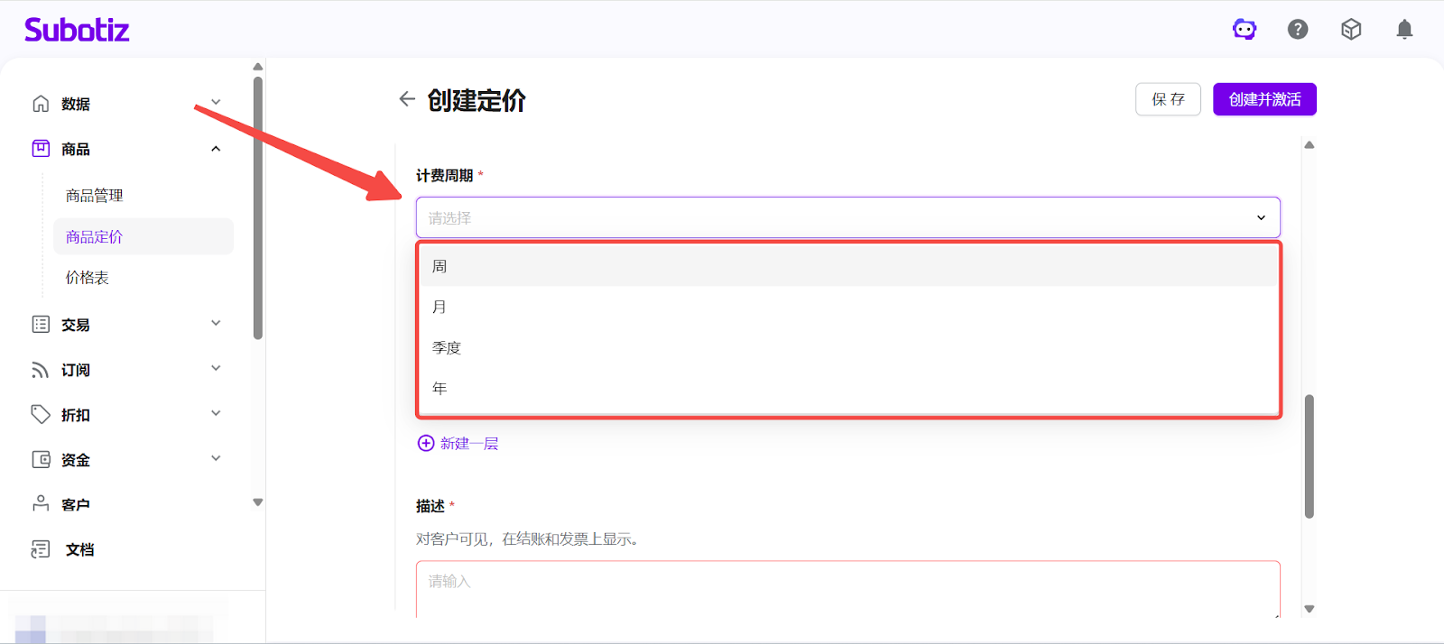
Task: Open the chatbot assistant icon
Action: coord(1245,30)
